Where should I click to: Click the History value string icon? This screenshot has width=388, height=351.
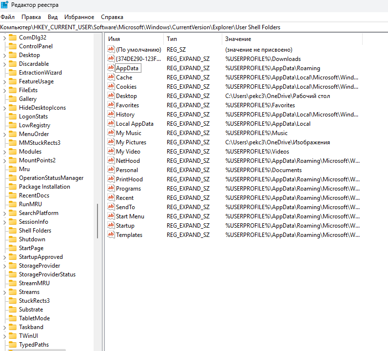tap(111, 114)
